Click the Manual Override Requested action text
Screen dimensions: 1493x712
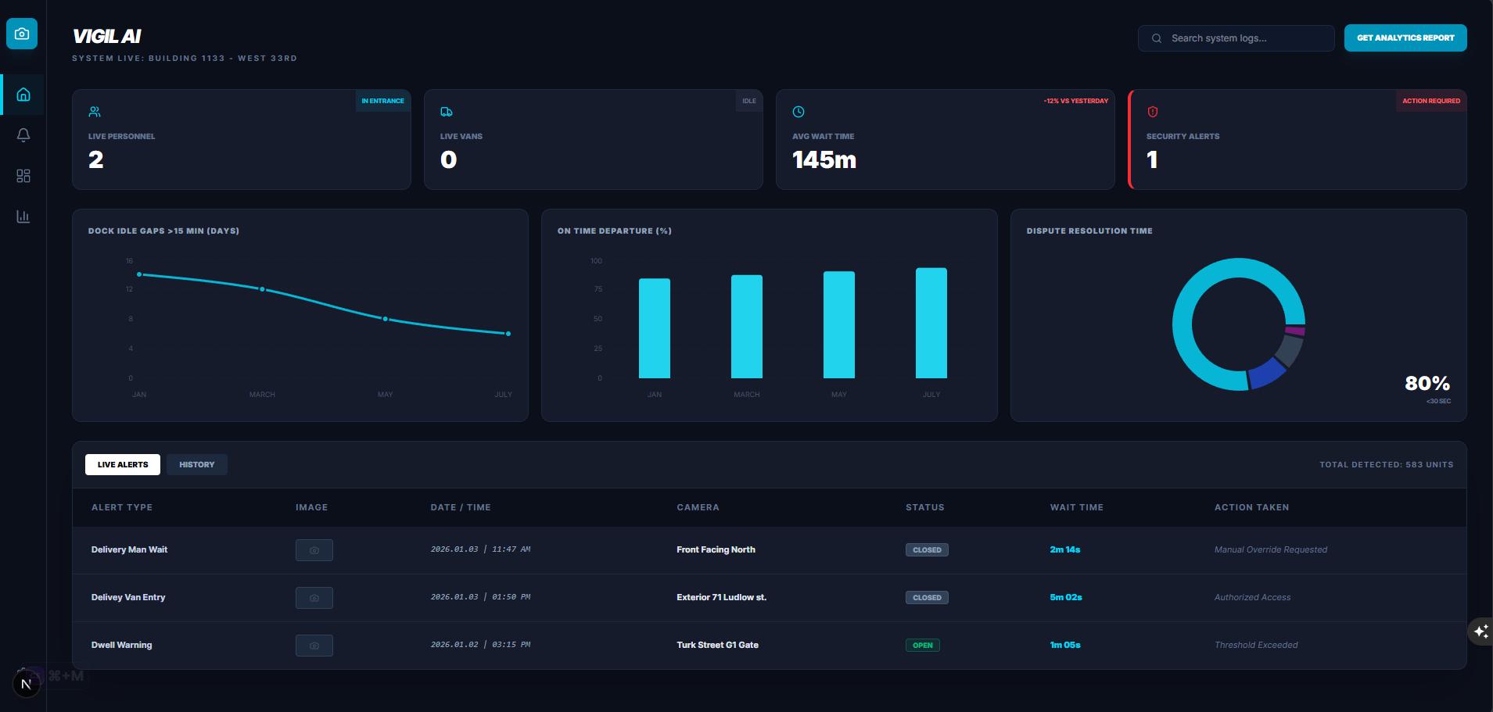pyautogui.click(x=1271, y=550)
